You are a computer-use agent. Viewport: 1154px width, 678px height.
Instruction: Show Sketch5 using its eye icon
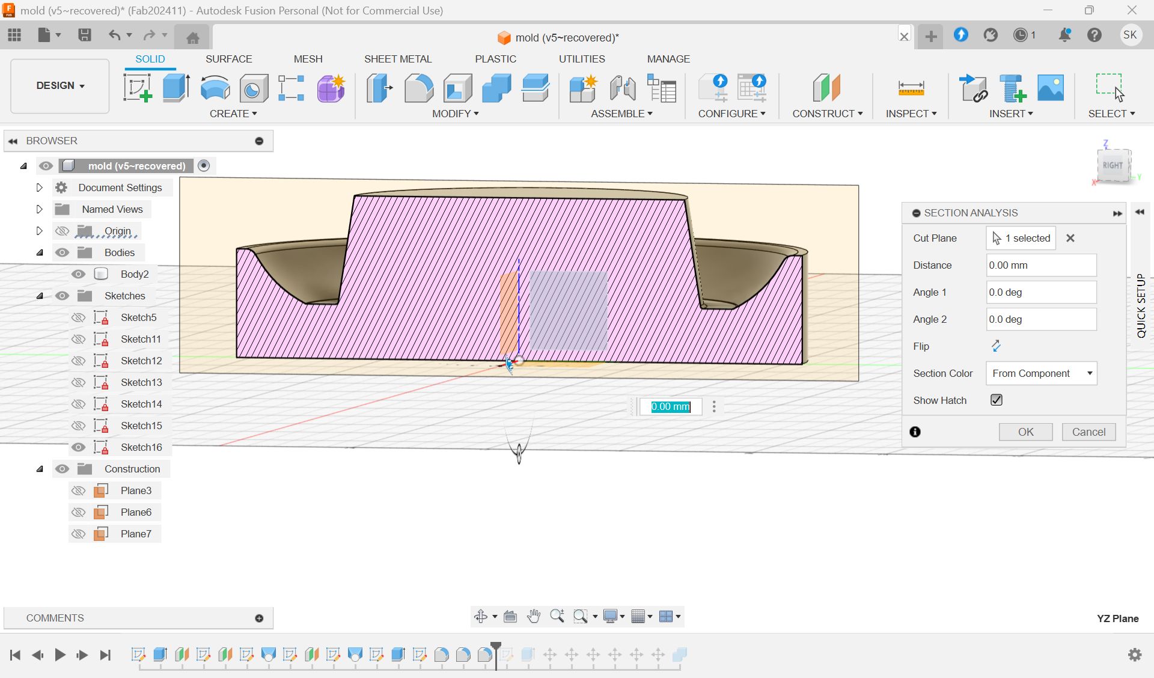[78, 317]
